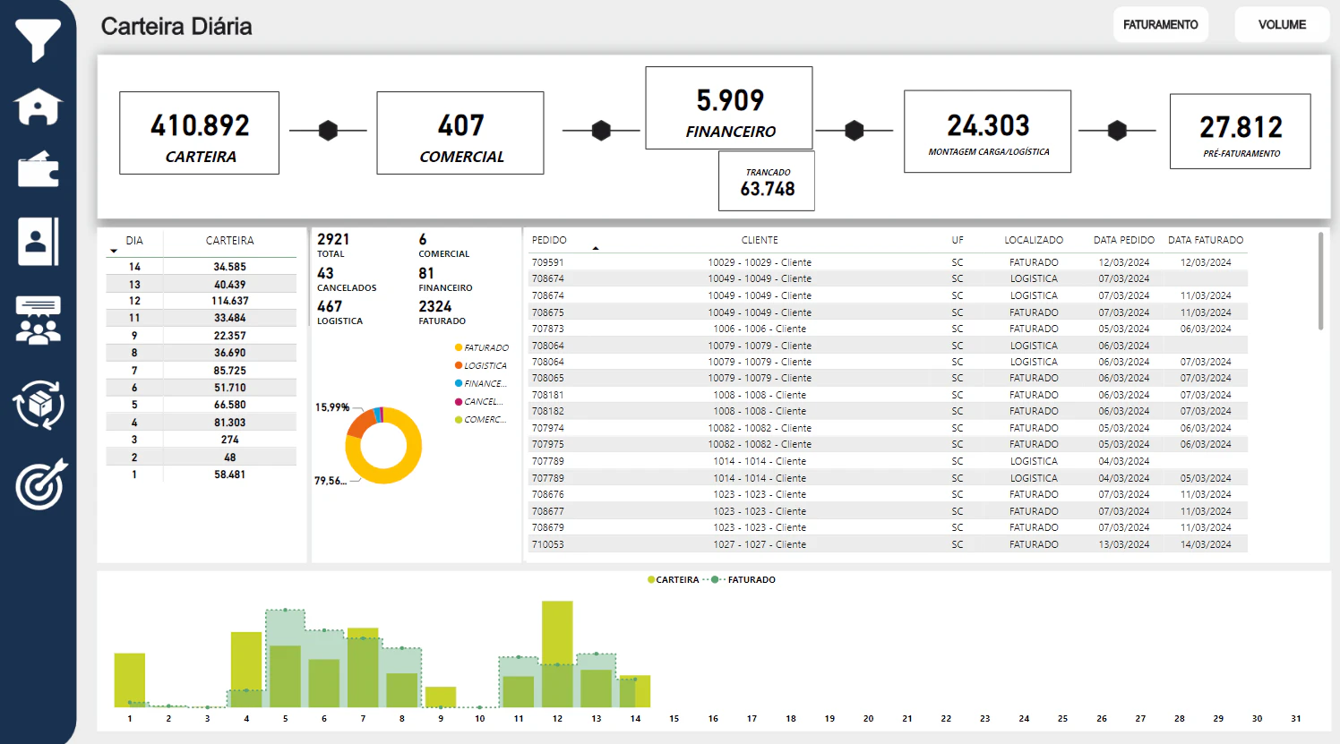Screen dimensions: 1340x744
Task: Click the orders table vertical scrollbar
Action: 1320,280
